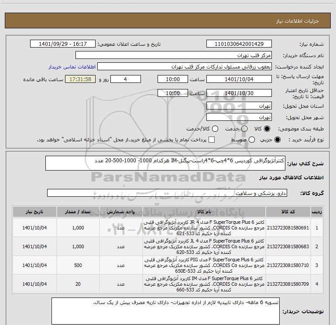Click the response deadline time 10:00 field
Viewport: 336px width, 325px height.
[173, 79]
